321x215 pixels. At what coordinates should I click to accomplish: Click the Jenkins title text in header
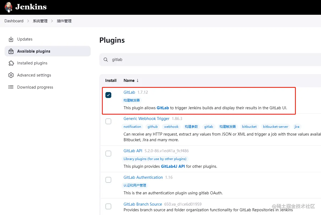pos(31,7)
